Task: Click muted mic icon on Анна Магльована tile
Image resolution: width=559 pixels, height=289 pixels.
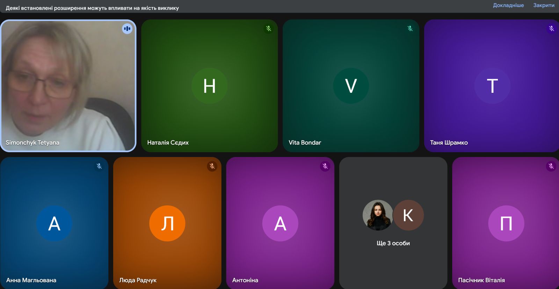Action: (x=99, y=166)
